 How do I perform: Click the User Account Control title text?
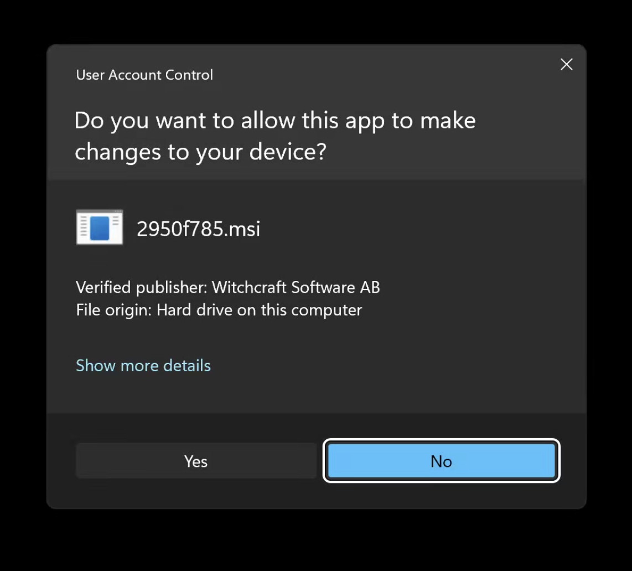tap(144, 75)
